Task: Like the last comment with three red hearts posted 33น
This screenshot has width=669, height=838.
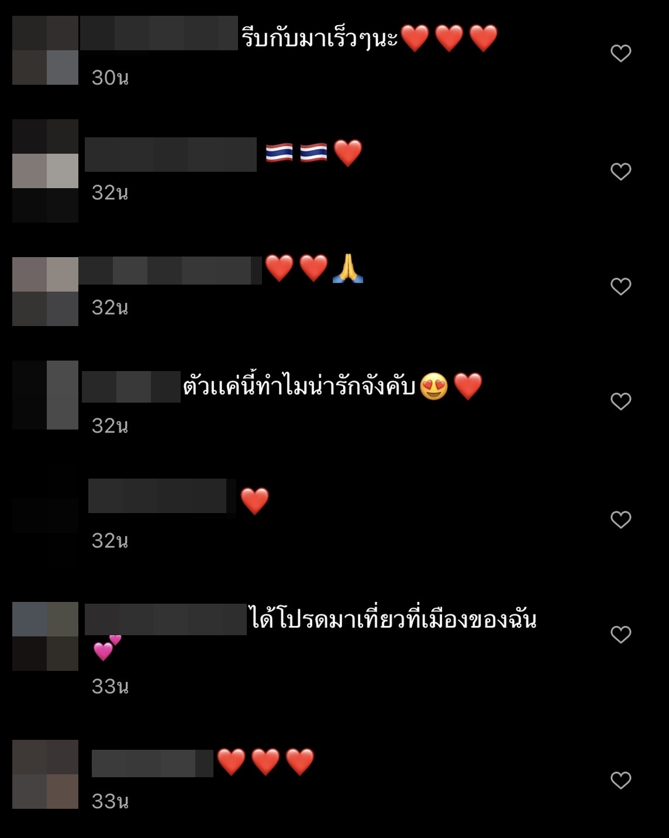Action: point(620,780)
